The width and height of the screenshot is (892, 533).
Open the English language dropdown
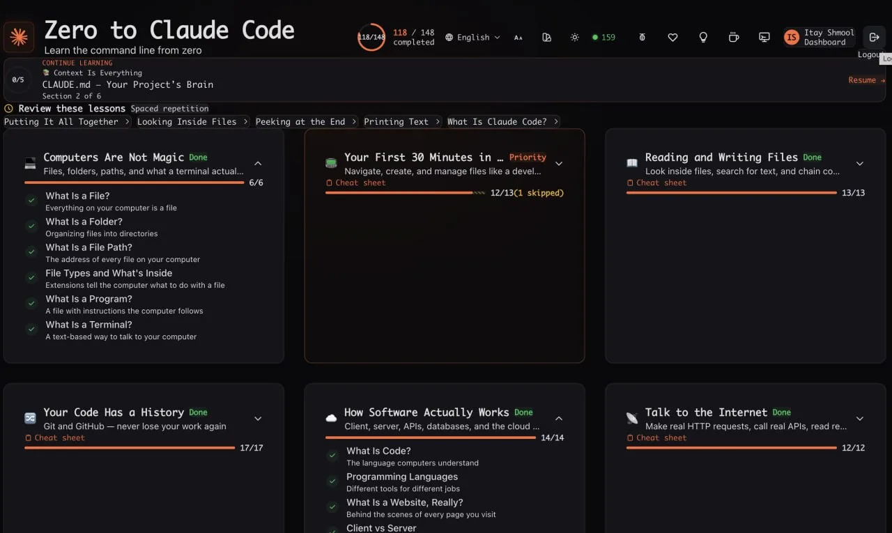click(473, 38)
